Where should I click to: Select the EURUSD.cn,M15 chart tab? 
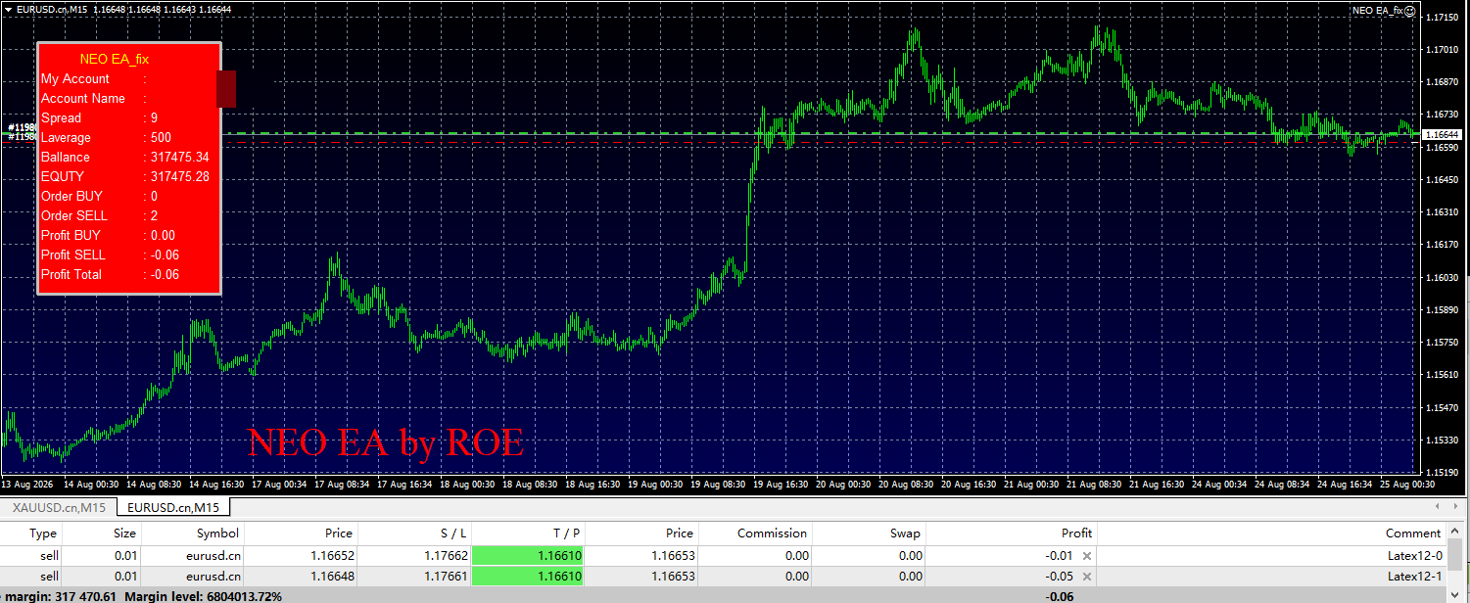coord(172,507)
